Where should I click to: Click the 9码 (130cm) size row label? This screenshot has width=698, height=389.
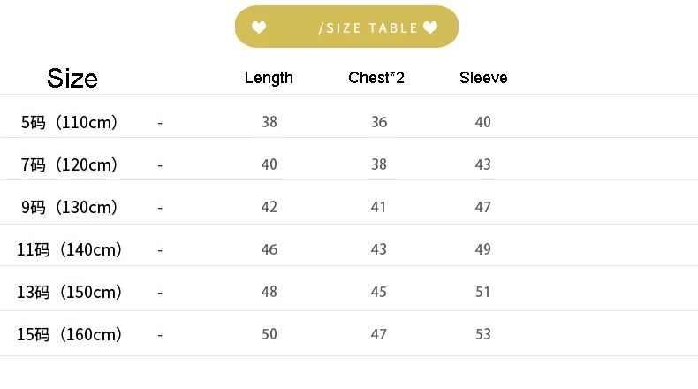(69, 207)
